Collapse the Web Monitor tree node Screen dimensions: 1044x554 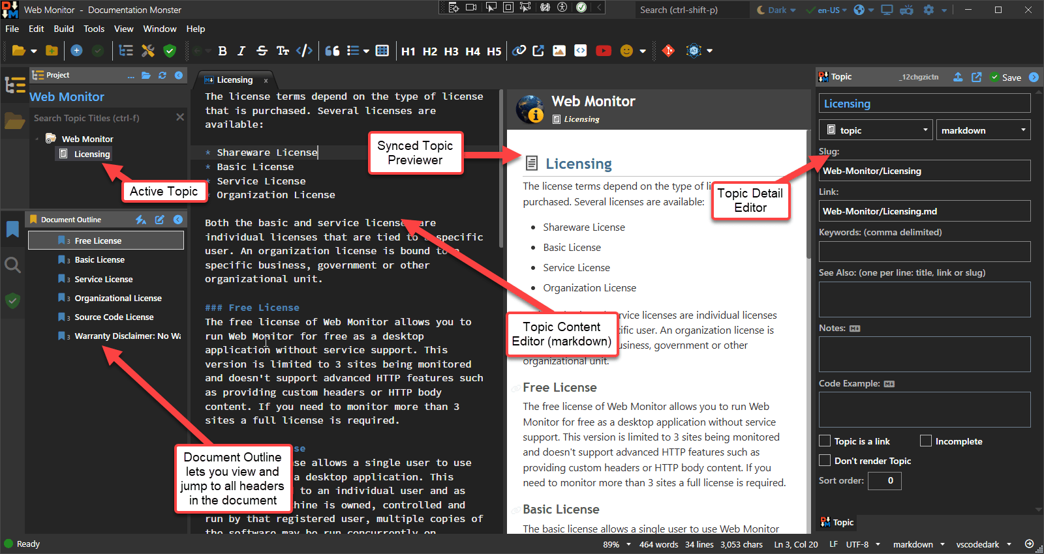pos(37,139)
